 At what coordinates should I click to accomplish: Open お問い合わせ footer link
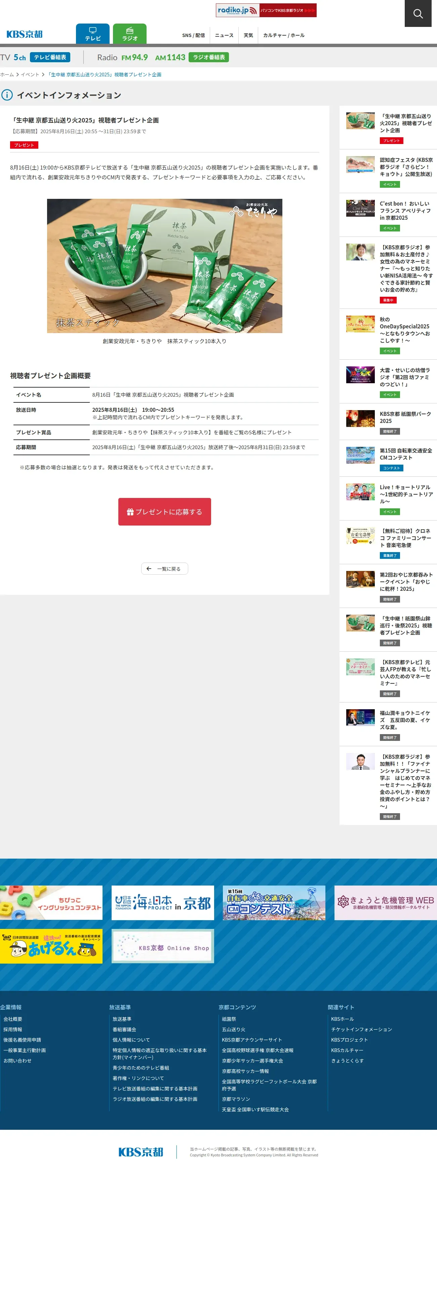tap(17, 1060)
